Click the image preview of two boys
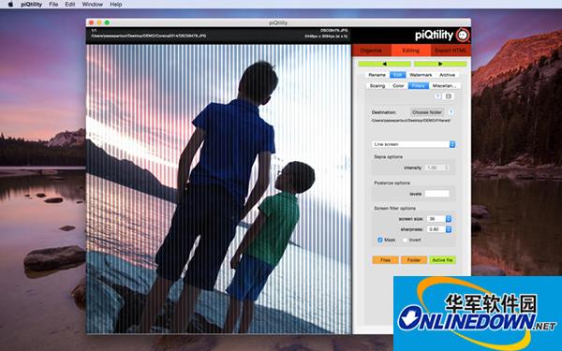This screenshot has height=351, width=562. 218,189
